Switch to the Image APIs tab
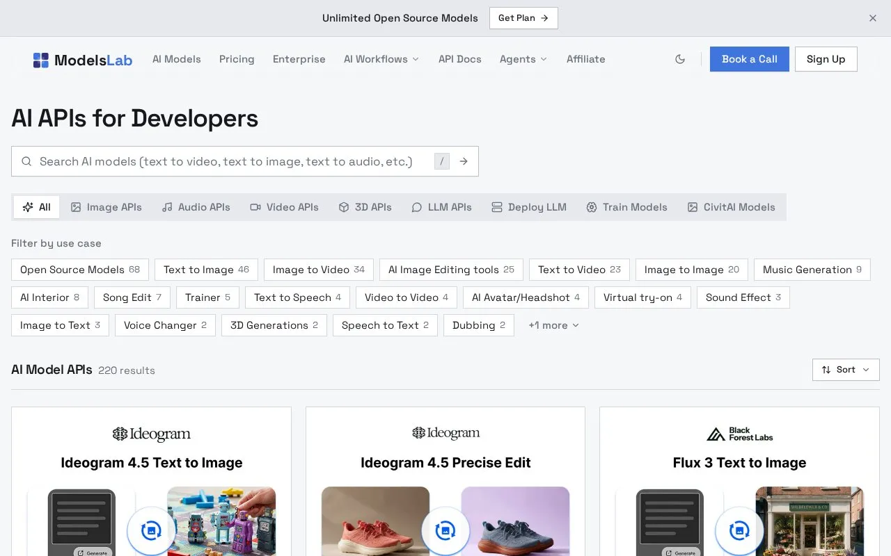The height and width of the screenshot is (556, 891). (x=107, y=207)
